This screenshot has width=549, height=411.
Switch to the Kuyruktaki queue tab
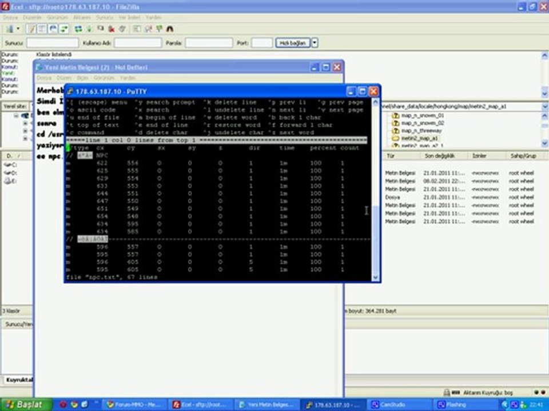(19, 380)
